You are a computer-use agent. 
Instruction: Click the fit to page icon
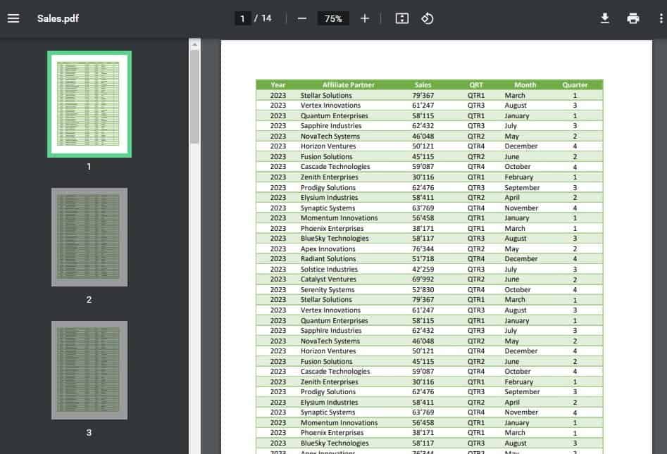pyautogui.click(x=402, y=18)
